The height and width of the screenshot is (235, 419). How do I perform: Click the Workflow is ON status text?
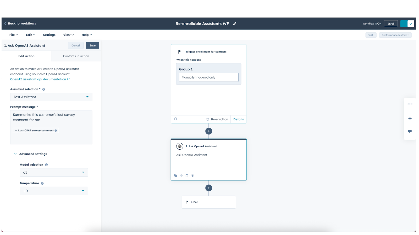(372, 24)
